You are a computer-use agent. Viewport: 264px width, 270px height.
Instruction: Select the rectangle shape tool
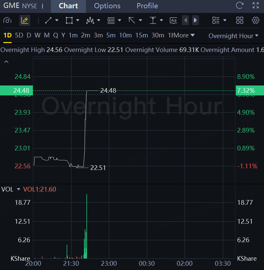click(x=69, y=21)
